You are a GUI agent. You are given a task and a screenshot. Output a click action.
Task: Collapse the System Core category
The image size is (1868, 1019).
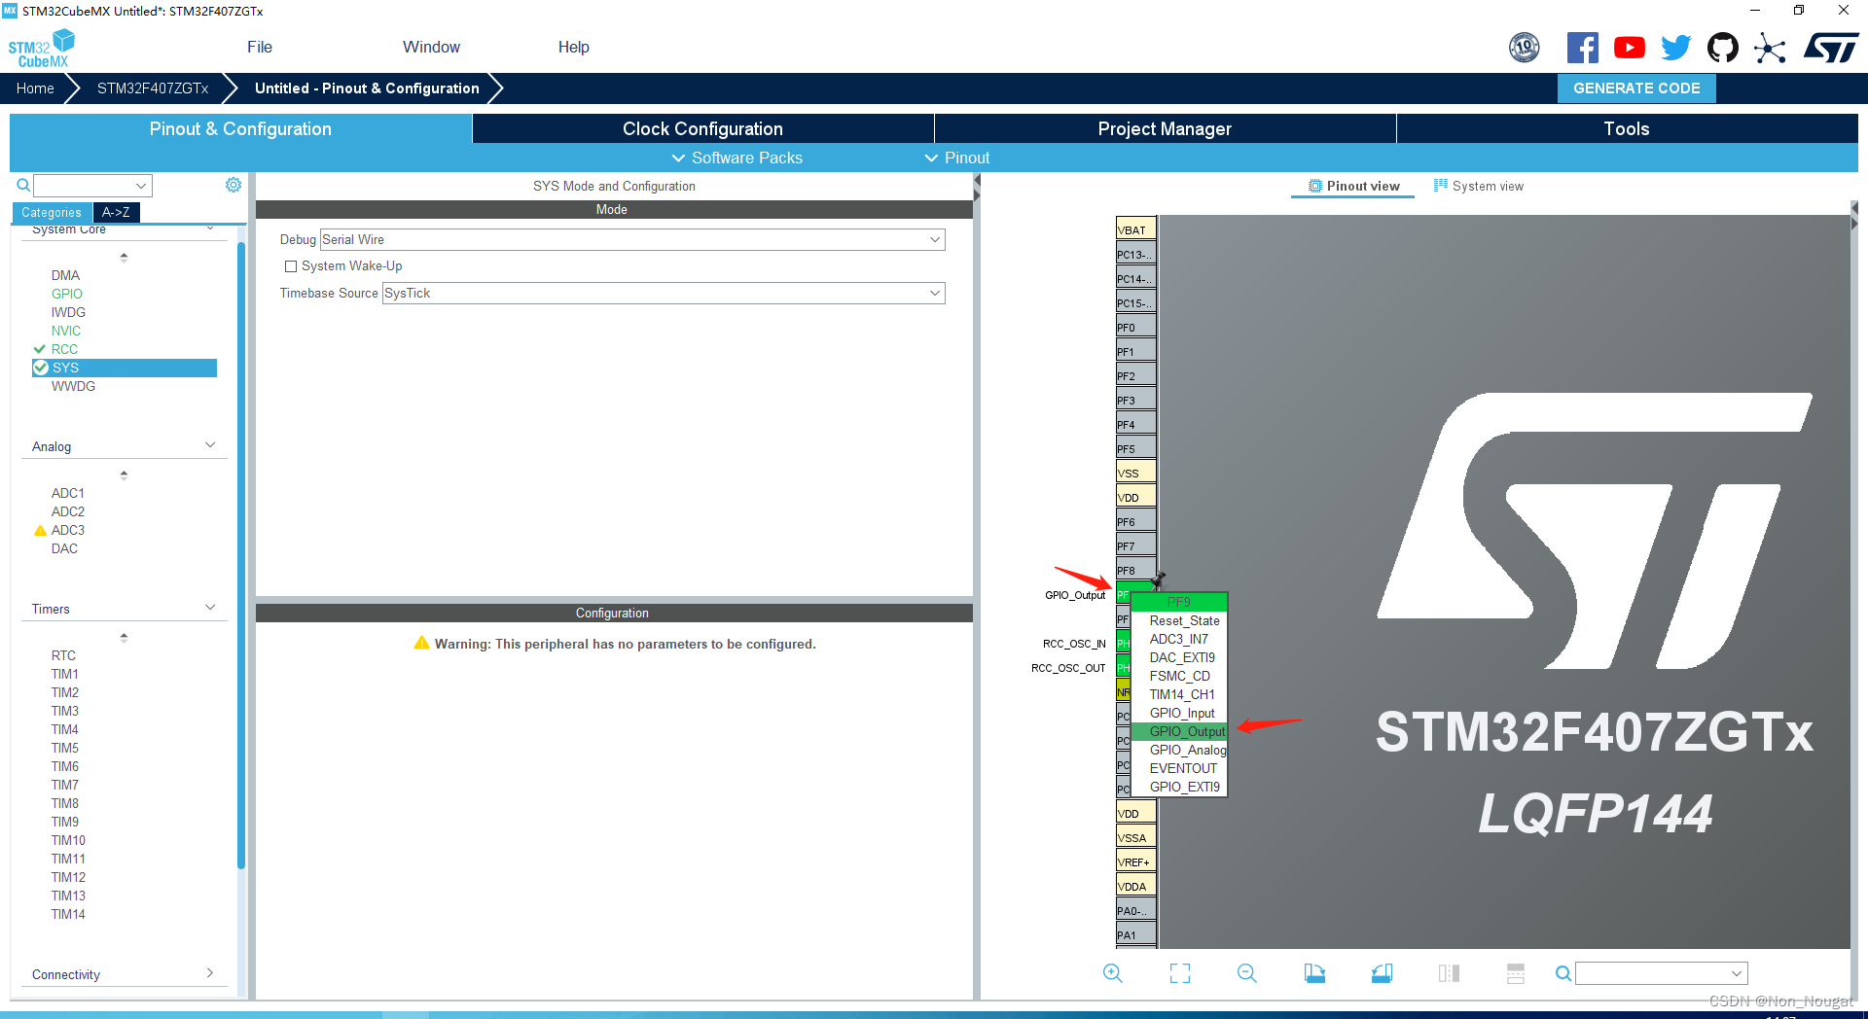tap(210, 228)
